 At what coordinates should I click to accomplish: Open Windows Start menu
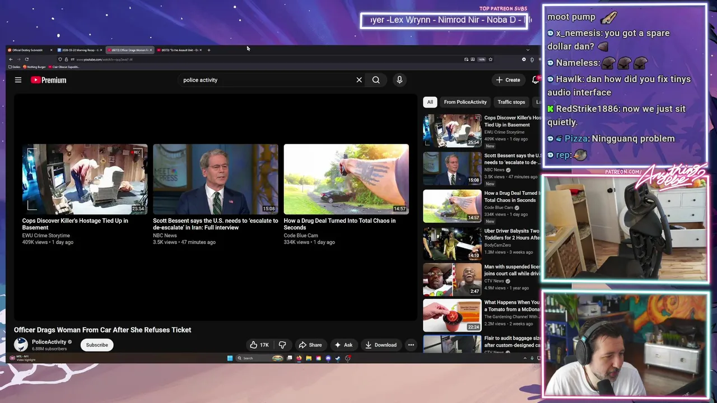point(230,358)
